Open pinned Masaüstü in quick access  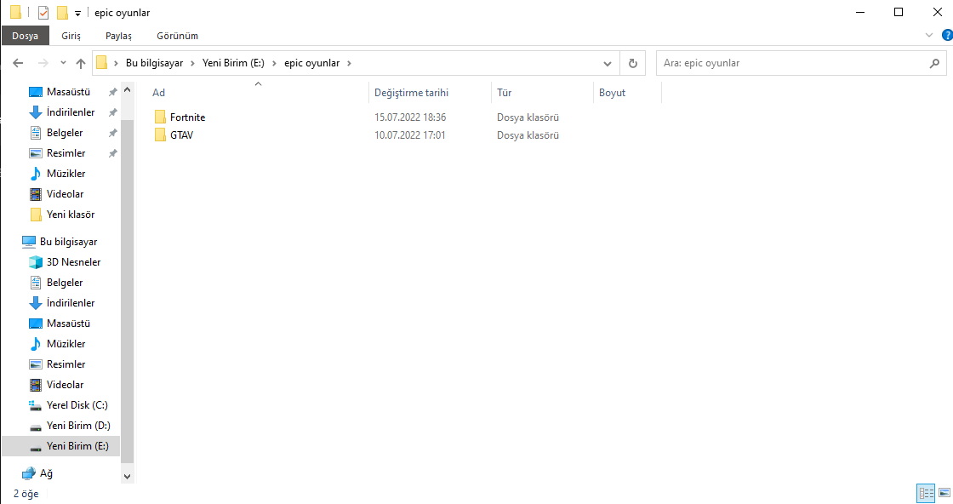click(x=68, y=92)
